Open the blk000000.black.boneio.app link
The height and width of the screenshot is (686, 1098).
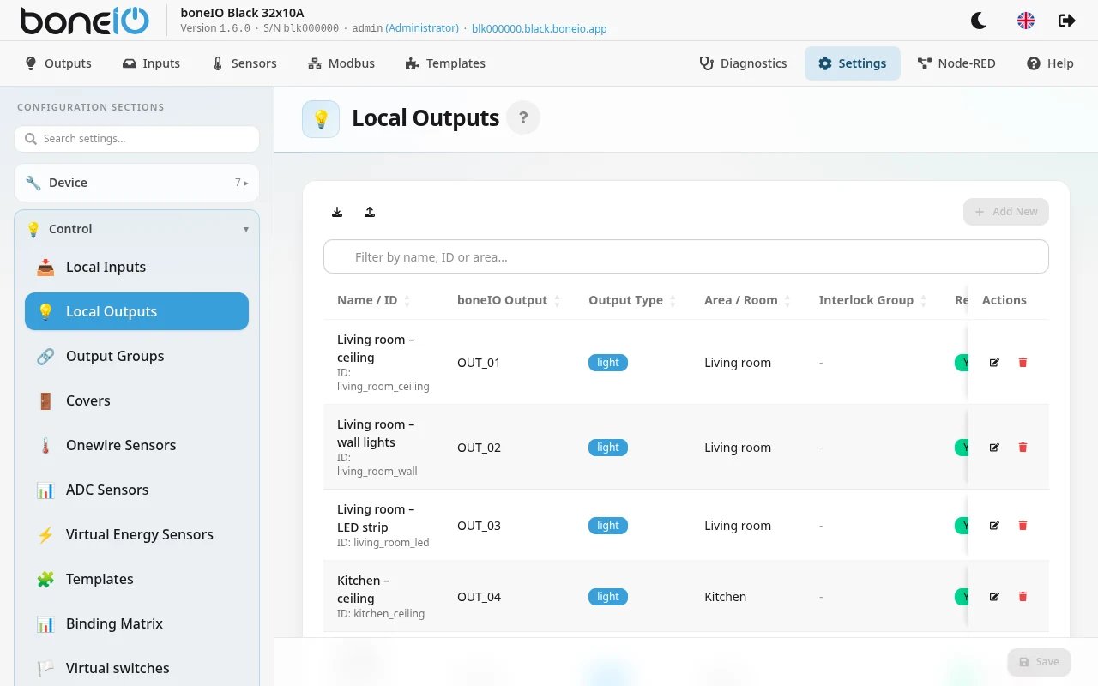(540, 28)
